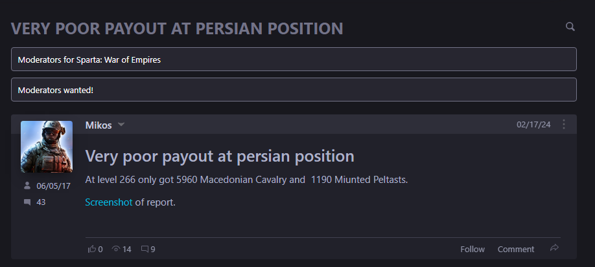Like the post with thumbs-up icon
This screenshot has height=267, width=595.
pos(92,249)
